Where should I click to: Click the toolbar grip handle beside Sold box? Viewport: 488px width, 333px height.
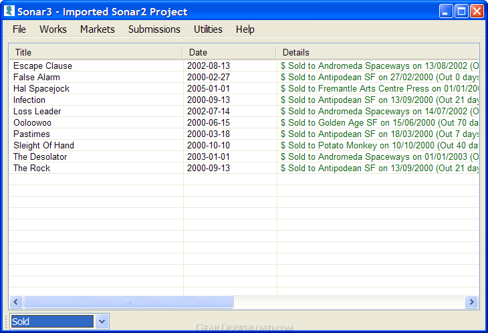6,322
